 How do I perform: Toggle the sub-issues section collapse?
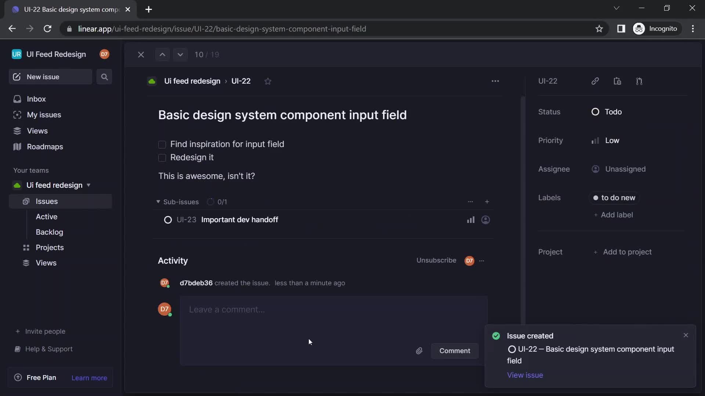coord(158,202)
